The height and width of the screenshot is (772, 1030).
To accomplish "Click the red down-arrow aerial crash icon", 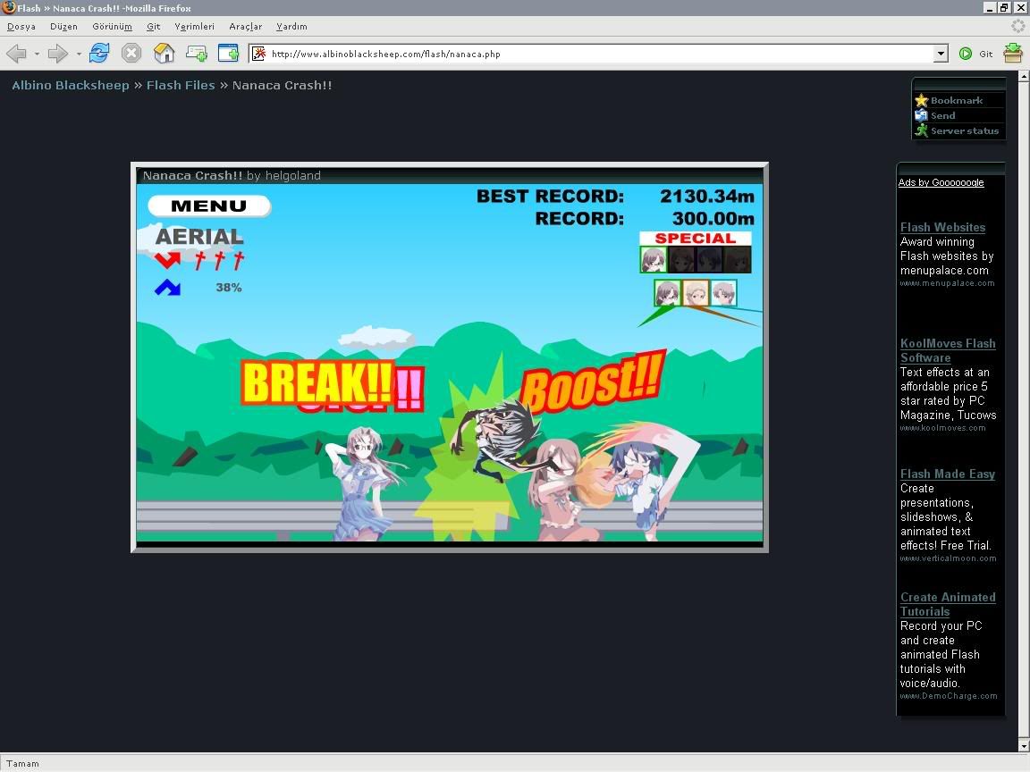I will (x=167, y=261).
